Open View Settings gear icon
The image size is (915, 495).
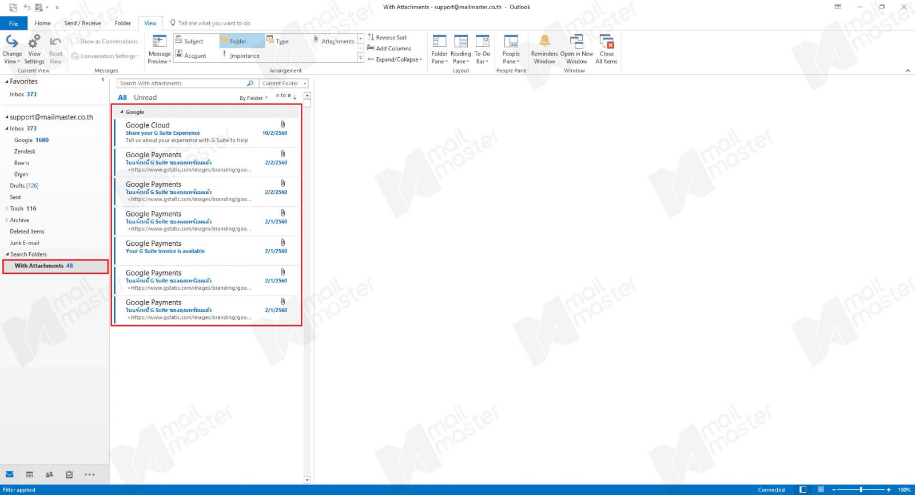(34, 42)
